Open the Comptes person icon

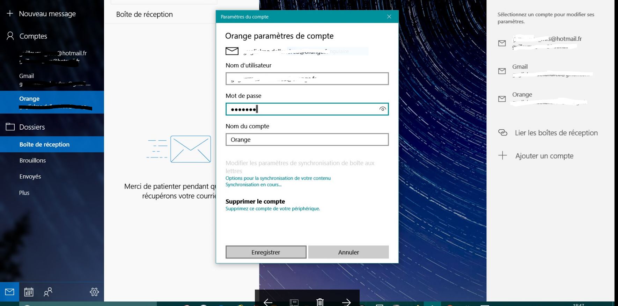10,36
